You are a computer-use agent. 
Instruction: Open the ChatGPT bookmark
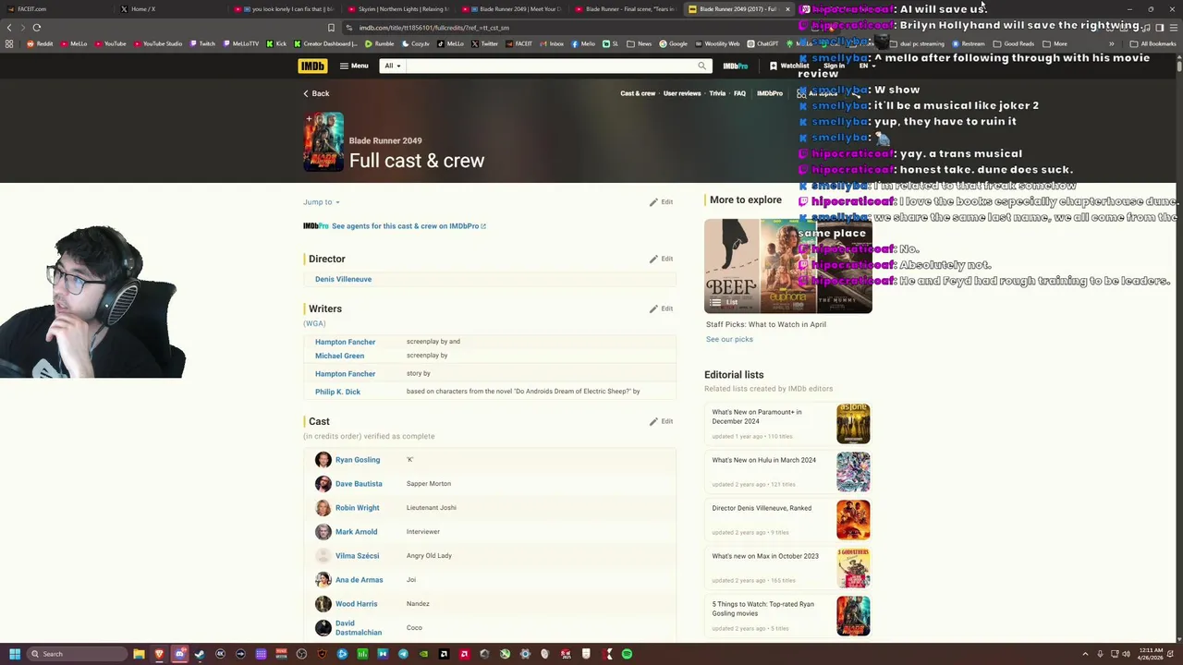[x=762, y=43]
